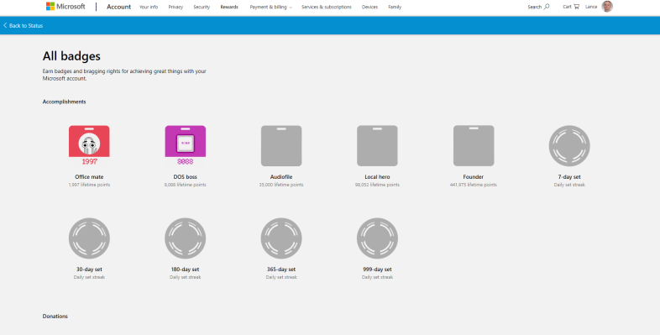Click the 8,088 lifetime points text
The height and width of the screenshot is (335, 660).
pyautogui.click(x=186, y=185)
